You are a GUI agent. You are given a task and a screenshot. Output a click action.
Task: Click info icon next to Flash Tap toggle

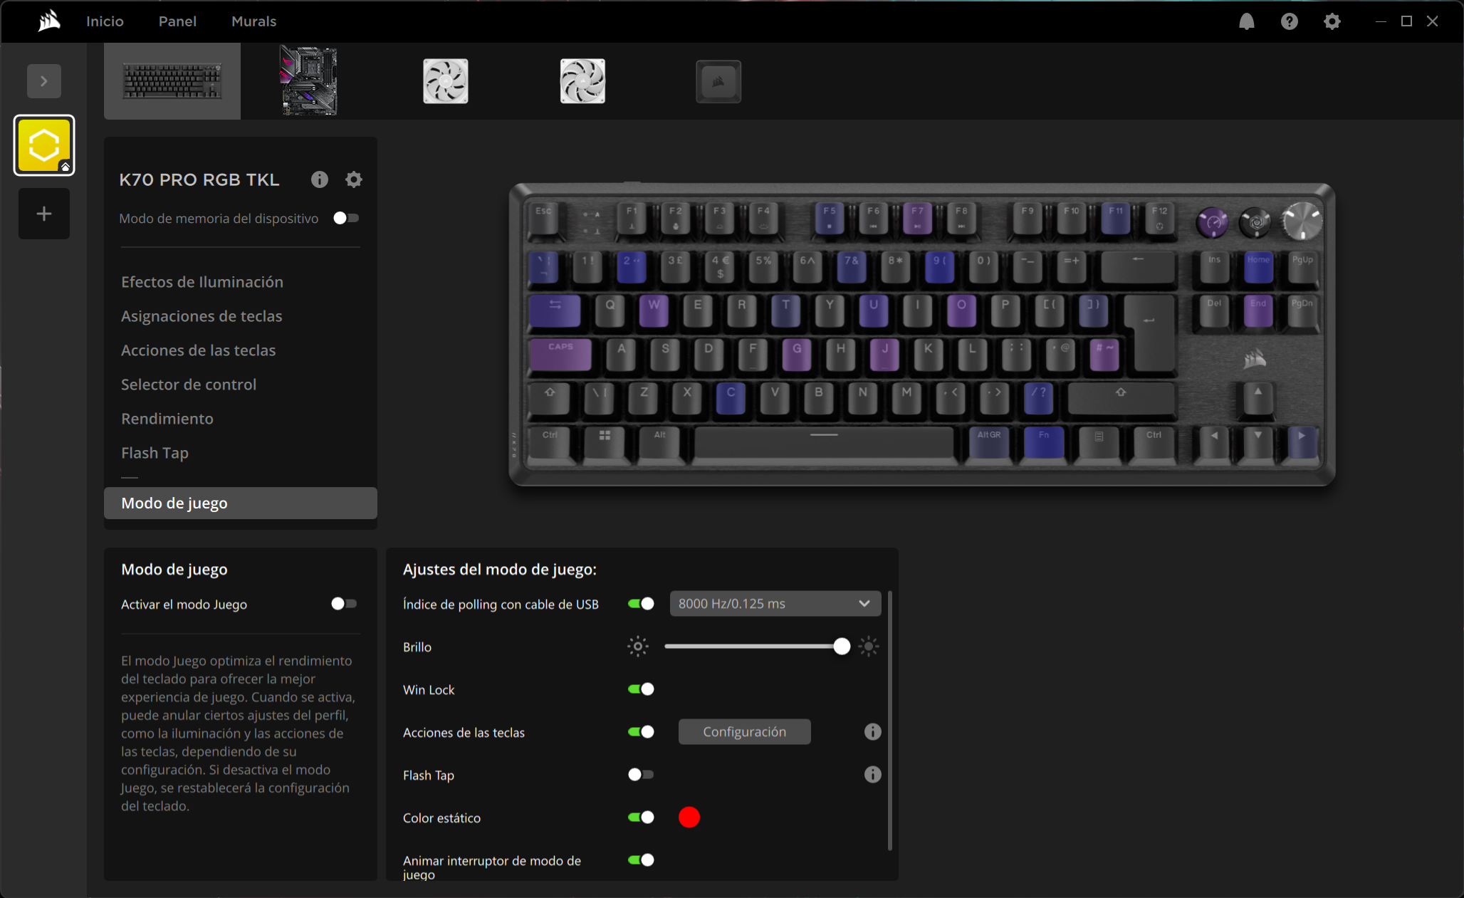click(x=872, y=775)
